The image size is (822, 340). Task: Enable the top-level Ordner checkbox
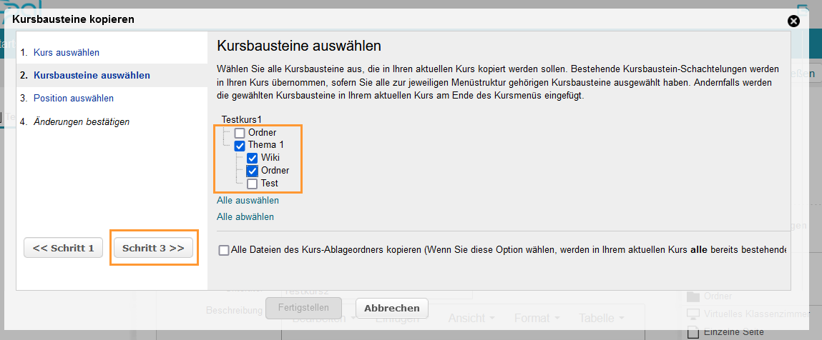[240, 133]
